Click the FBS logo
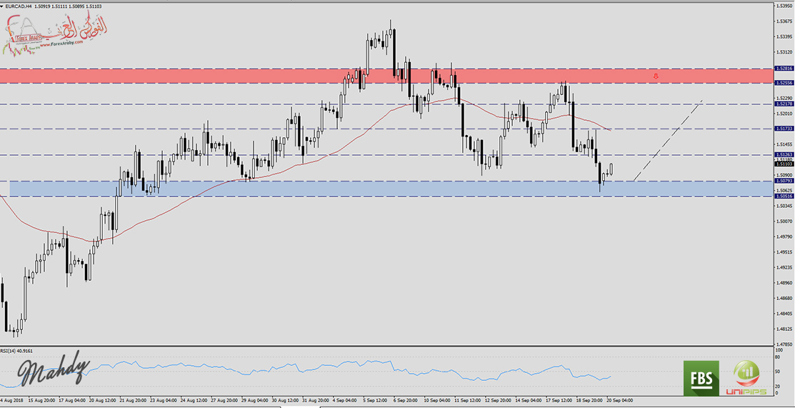Viewport: 795px width, 408px height. (700, 377)
